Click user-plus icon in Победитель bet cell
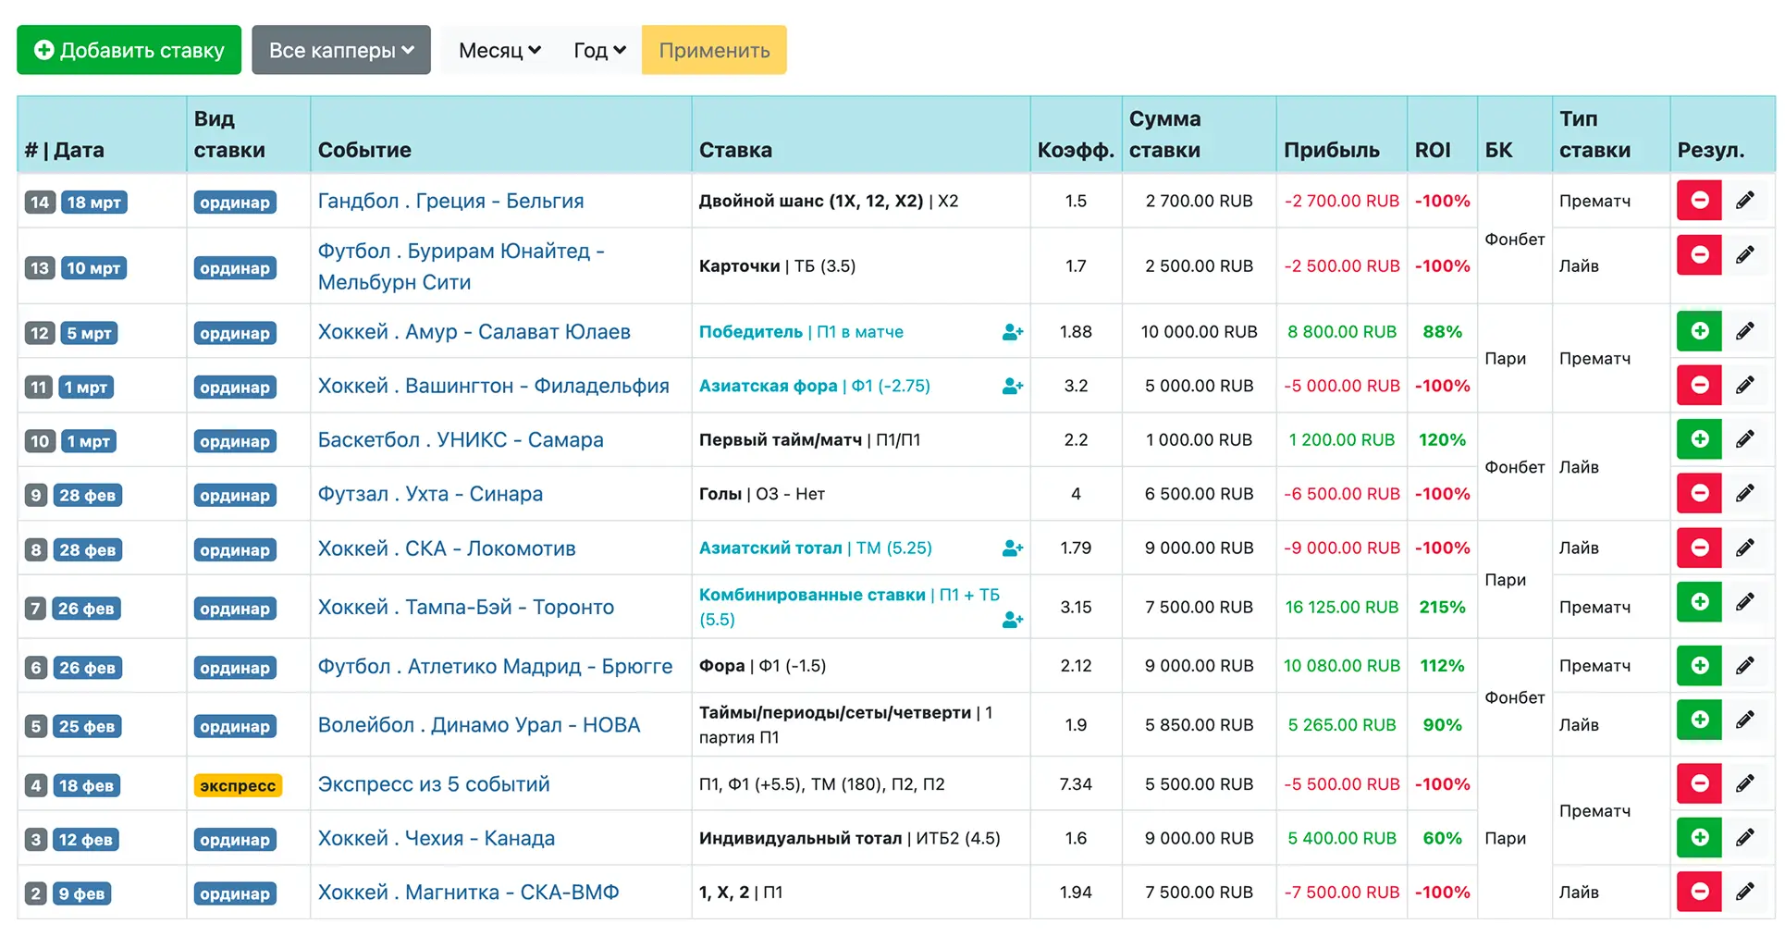The height and width of the screenshot is (936, 1785). 1012,332
